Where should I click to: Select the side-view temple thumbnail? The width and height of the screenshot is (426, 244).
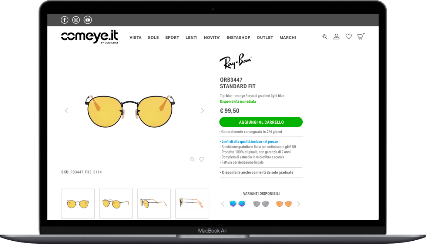click(x=192, y=204)
